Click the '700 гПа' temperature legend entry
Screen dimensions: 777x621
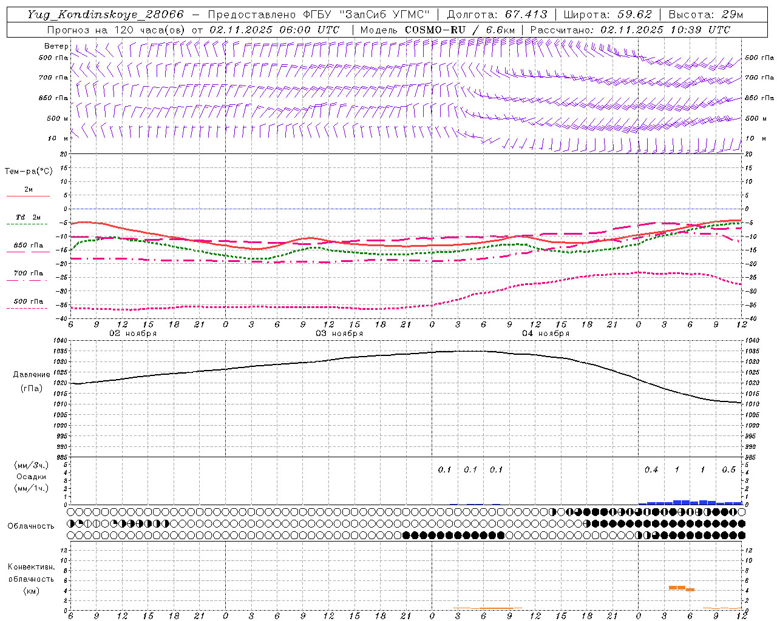pos(29,274)
